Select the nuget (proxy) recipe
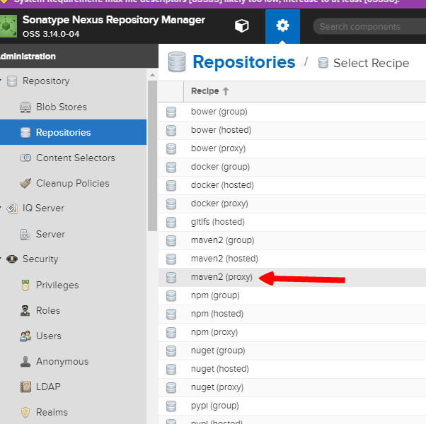The width and height of the screenshot is (426, 424). tap(292, 388)
